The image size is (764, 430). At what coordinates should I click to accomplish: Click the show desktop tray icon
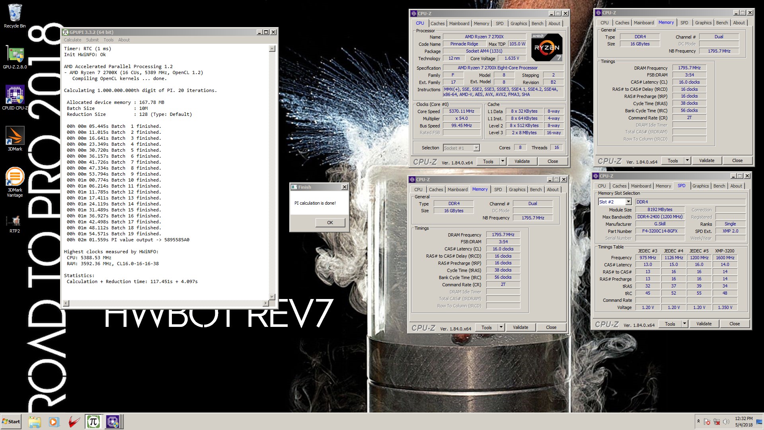coord(759,421)
